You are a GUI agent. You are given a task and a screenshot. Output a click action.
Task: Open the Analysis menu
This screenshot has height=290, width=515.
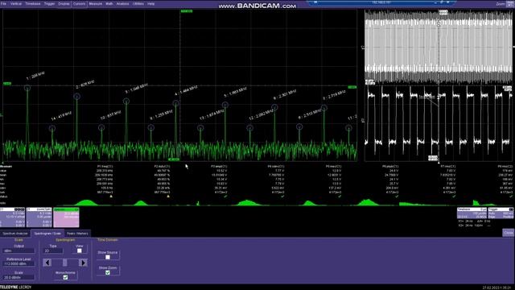122,3
